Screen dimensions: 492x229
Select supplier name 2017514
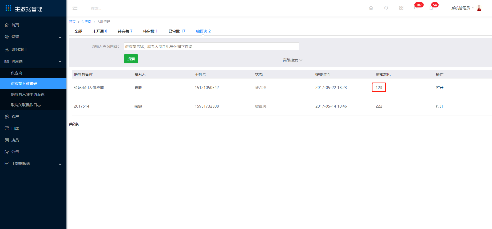(82, 106)
